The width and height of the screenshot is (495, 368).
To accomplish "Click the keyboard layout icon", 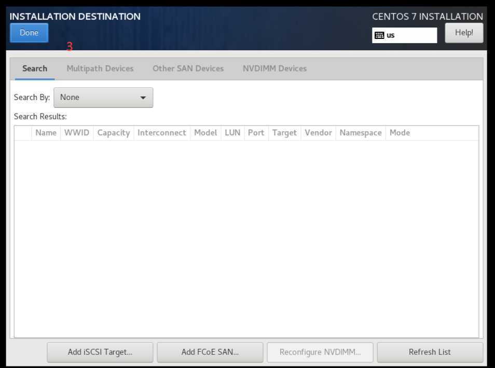I will (x=379, y=35).
